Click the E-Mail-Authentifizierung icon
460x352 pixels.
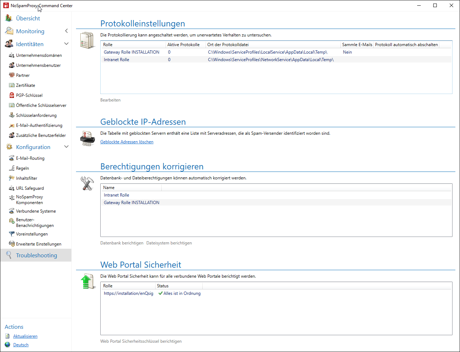click(x=12, y=125)
